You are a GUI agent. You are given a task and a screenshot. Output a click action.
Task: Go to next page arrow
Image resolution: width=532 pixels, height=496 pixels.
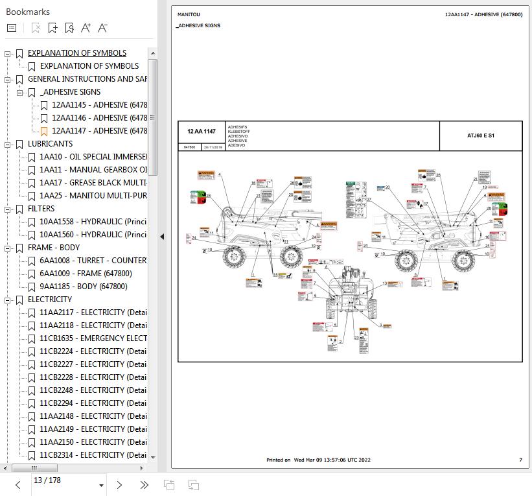pyautogui.click(x=119, y=485)
